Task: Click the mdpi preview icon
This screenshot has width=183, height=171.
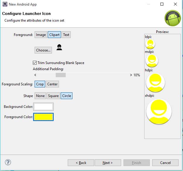Action: pyautogui.click(x=152, y=61)
